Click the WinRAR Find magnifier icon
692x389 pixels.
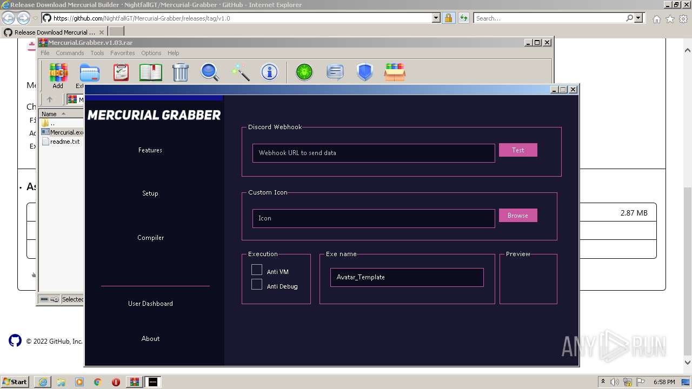click(x=210, y=72)
